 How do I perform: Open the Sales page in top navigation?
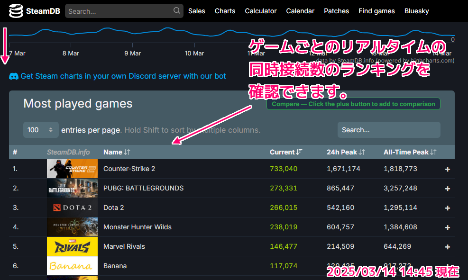197,11
